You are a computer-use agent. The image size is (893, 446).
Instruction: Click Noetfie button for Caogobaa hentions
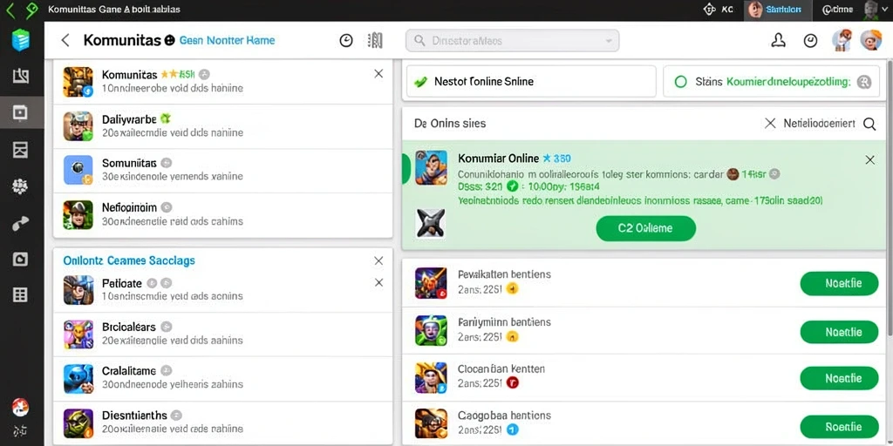click(x=839, y=427)
